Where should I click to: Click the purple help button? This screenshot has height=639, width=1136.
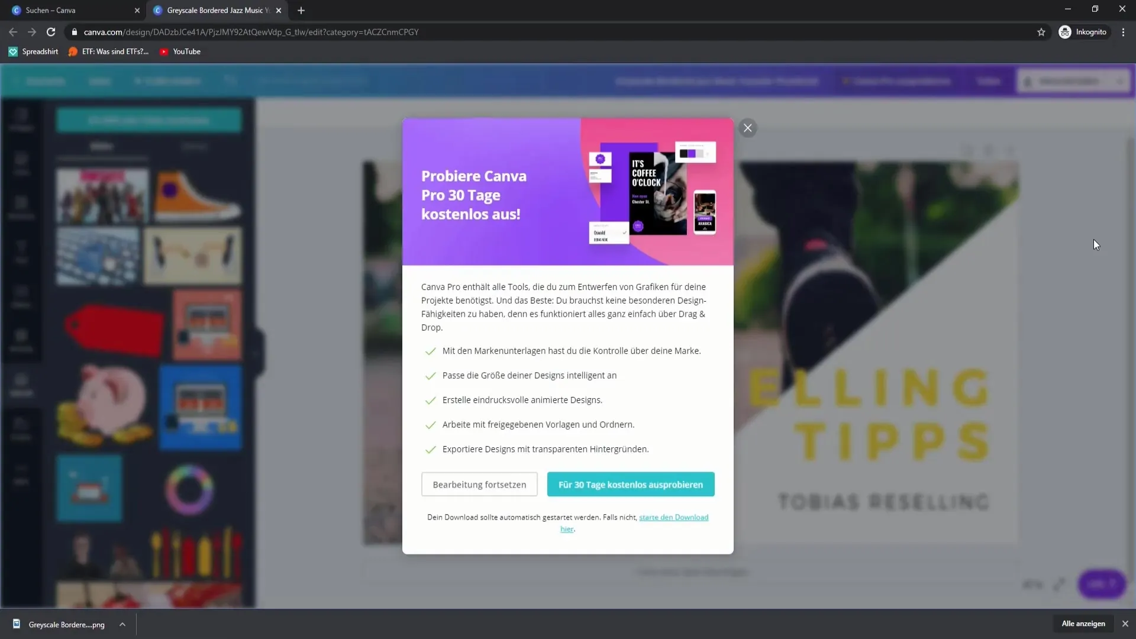(x=1102, y=584)
